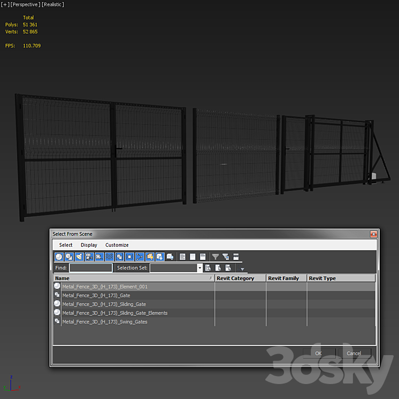The height and width of the screenshot is (399, 399).
Task: Close the Select From Scene dialog
Action: click(373, 234)
